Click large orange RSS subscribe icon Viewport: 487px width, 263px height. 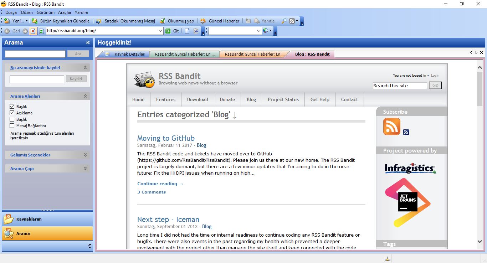click(392, 127)
